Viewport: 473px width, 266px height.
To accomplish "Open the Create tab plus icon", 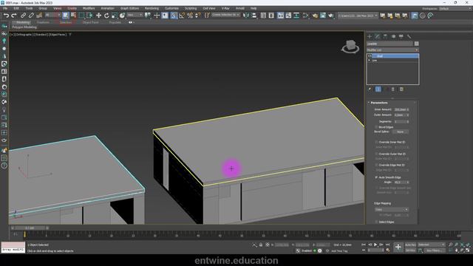I will pos(370,36).
